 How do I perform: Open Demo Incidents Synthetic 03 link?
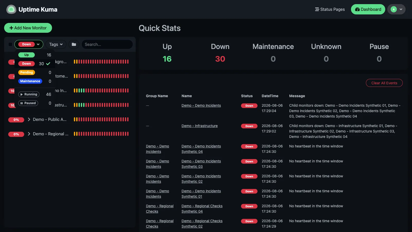click(x=201, y=164)
